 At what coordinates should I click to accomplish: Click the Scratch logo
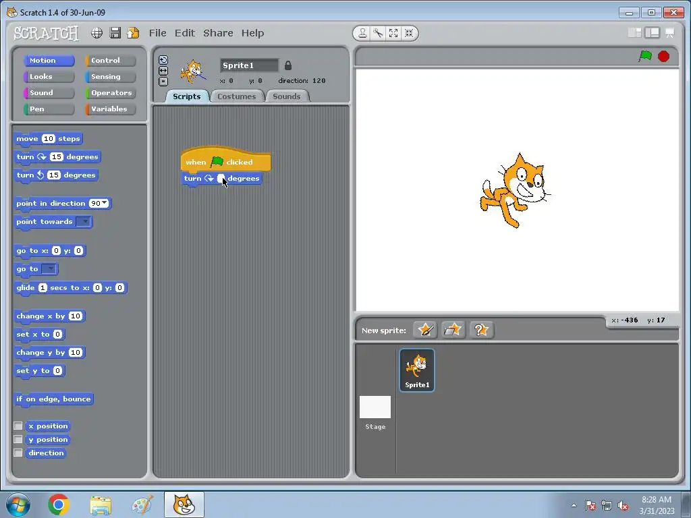click(46, 33)
